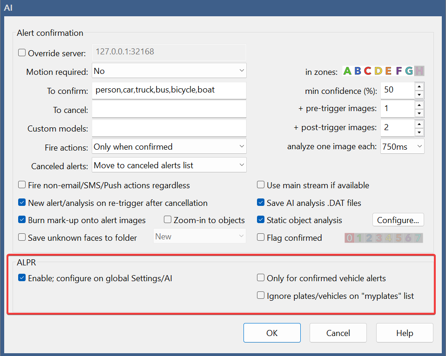Confirm settings with OK button
446x356 pixels.
click(x=272, y=333)
